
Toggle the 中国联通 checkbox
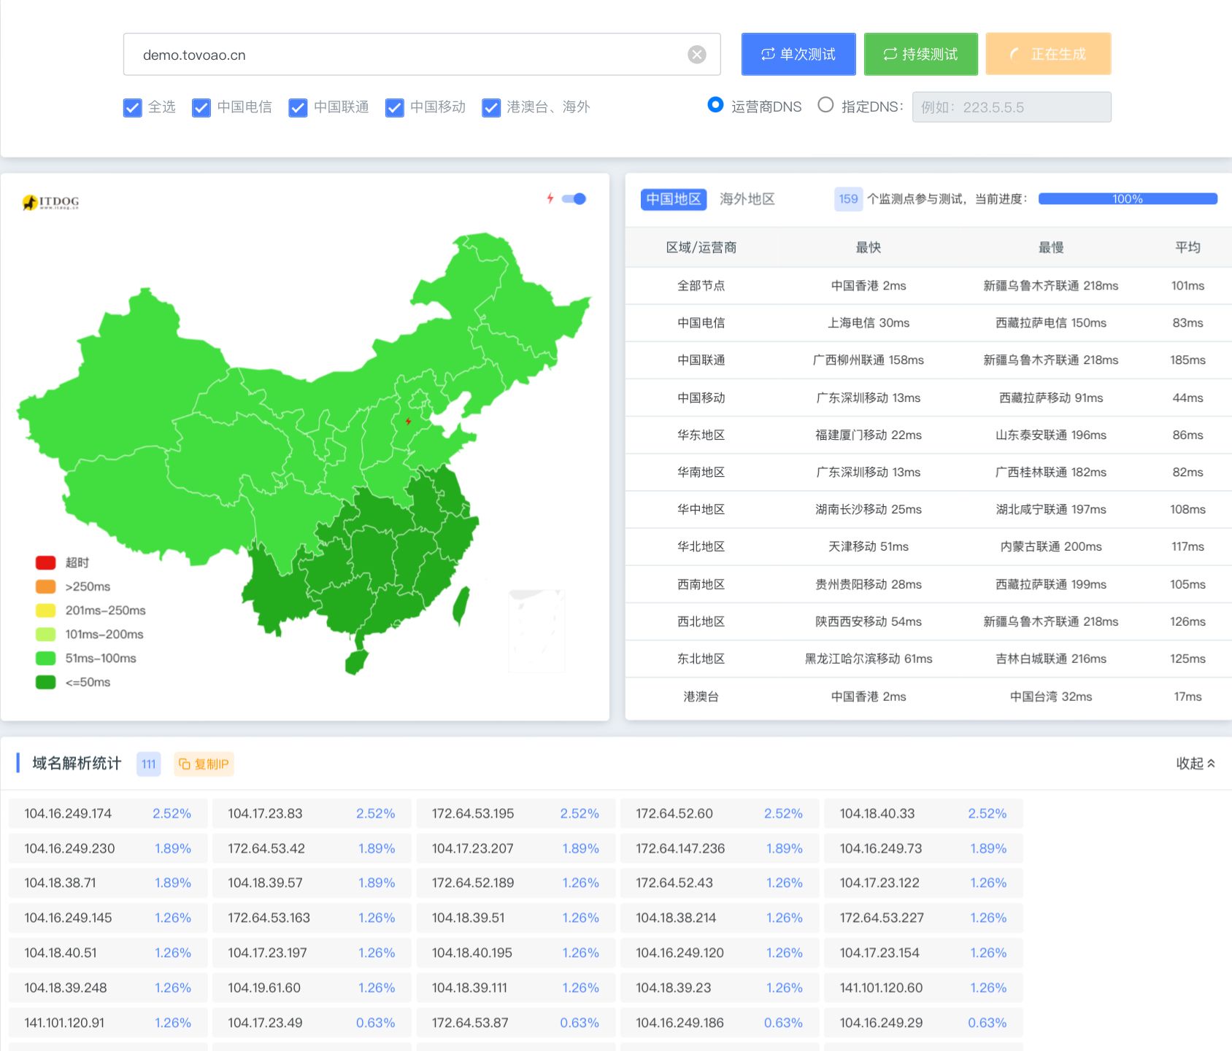[x=298, y=108]
